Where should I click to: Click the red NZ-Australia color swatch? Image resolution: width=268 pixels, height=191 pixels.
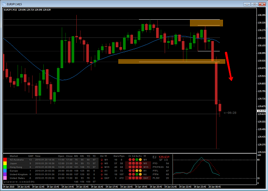(x=5, y=160)
